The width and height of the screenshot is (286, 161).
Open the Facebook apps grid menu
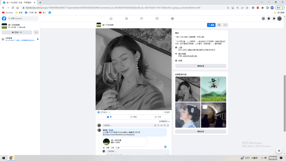point(263,18)
